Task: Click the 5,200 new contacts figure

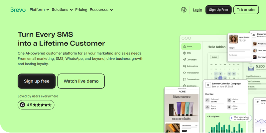Action: coord(260,66)
